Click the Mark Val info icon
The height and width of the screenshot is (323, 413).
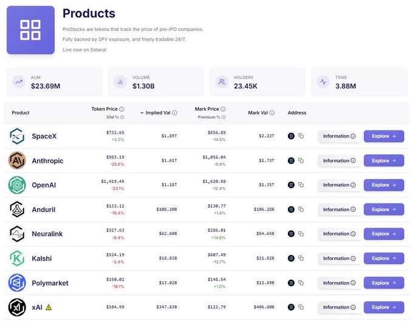coord(272,113)
